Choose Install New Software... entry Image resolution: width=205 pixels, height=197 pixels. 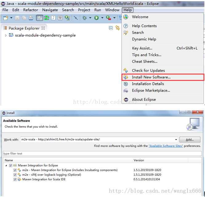pos(163,77)
